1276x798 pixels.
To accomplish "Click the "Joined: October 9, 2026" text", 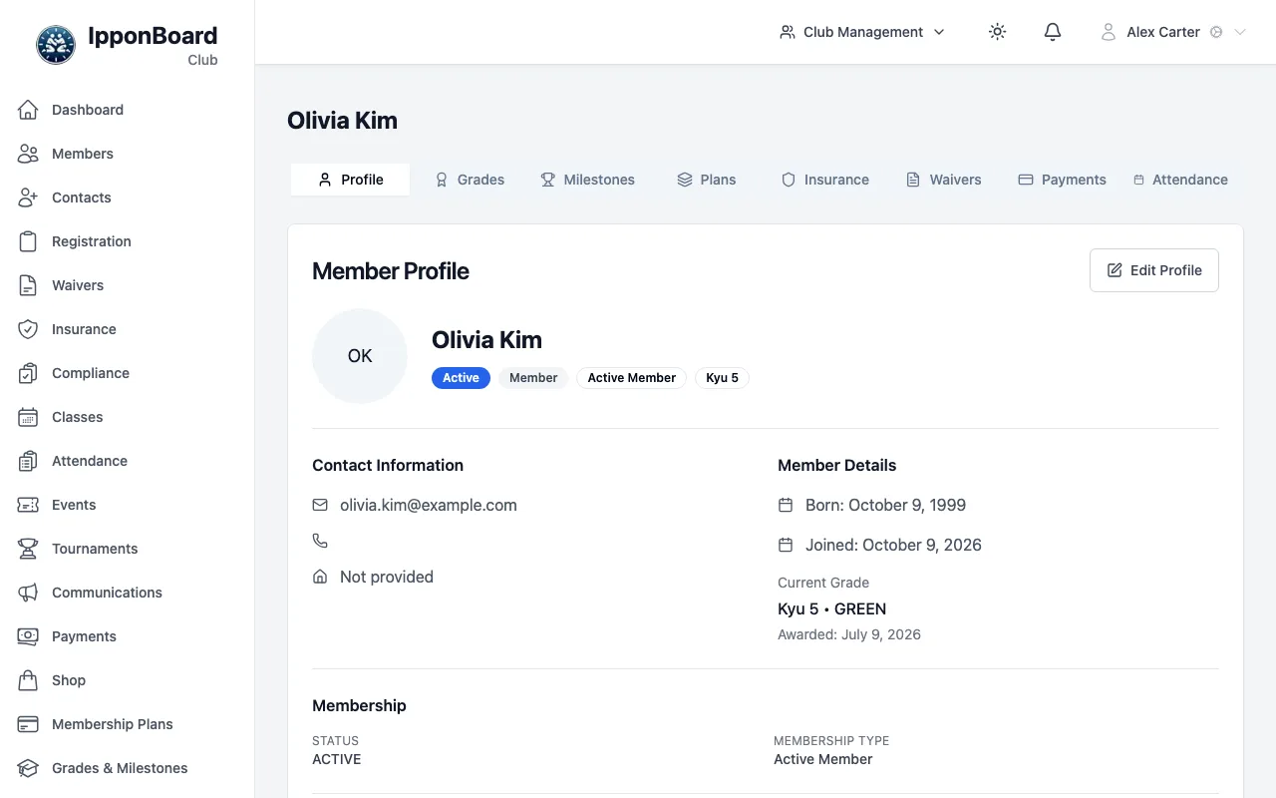I will coord(893,545).
